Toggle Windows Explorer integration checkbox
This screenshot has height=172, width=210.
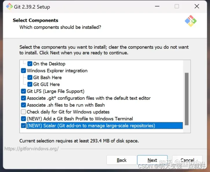23,71
